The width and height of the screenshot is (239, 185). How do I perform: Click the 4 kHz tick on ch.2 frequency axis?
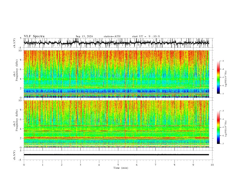tap(21, 129)
